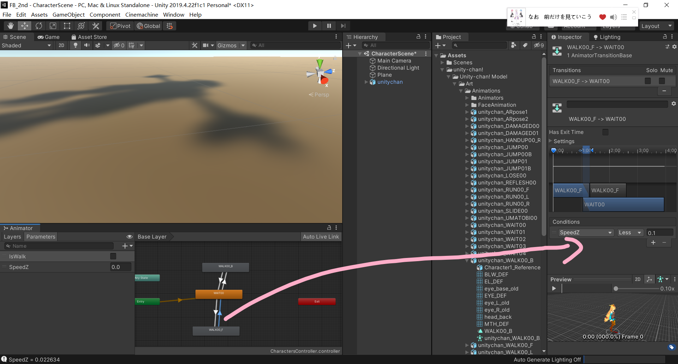
Task: Toggle scene audio speaker icon
Action: pyautogui.click(x=87, y=45)
